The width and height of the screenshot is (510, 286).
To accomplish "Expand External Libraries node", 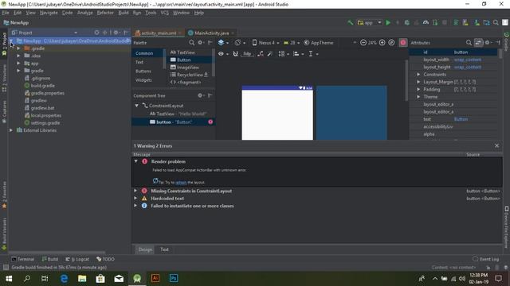I will 11,130.
